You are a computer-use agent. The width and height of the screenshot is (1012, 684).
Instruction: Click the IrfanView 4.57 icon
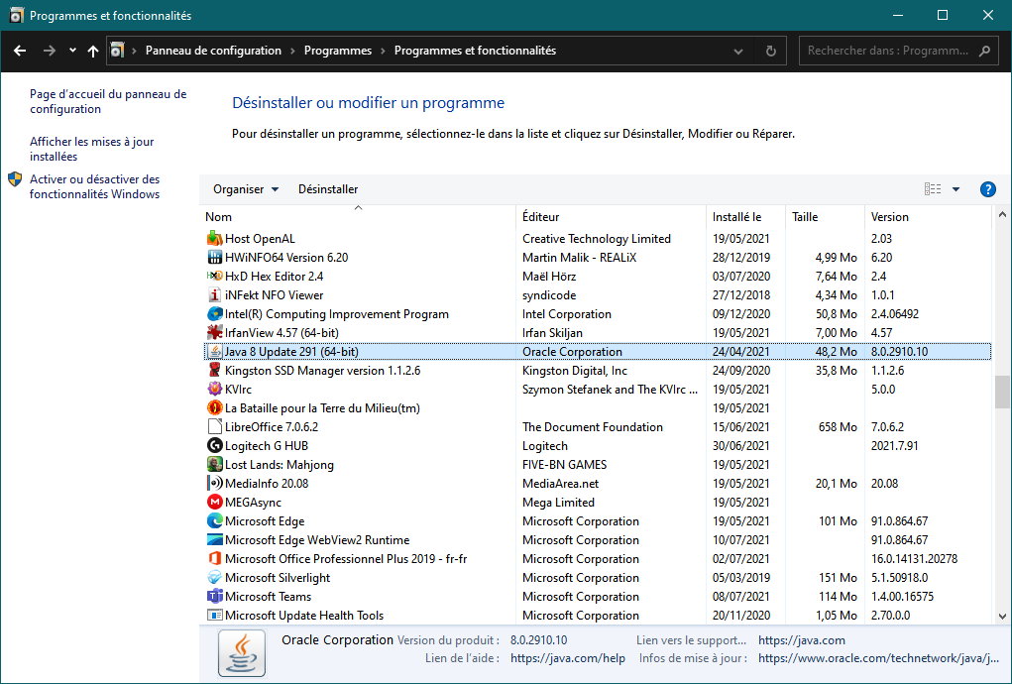pyautogui.click(x=214, y=333)
